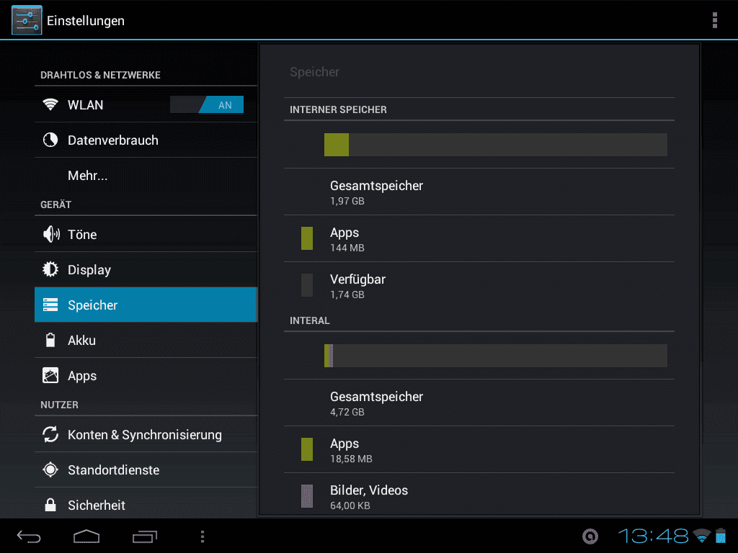Open Gesamtspeicher 1,97 GB entry
Image resolution: width=738 pixels, height=553 pixels.
click(x=479, y=192)
